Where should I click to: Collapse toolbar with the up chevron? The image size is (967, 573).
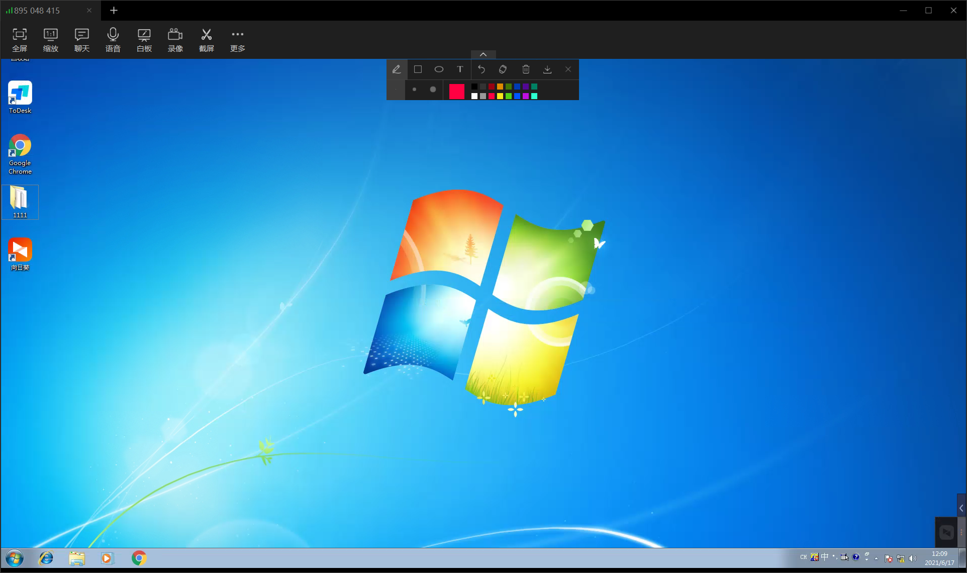click(483, 54)
